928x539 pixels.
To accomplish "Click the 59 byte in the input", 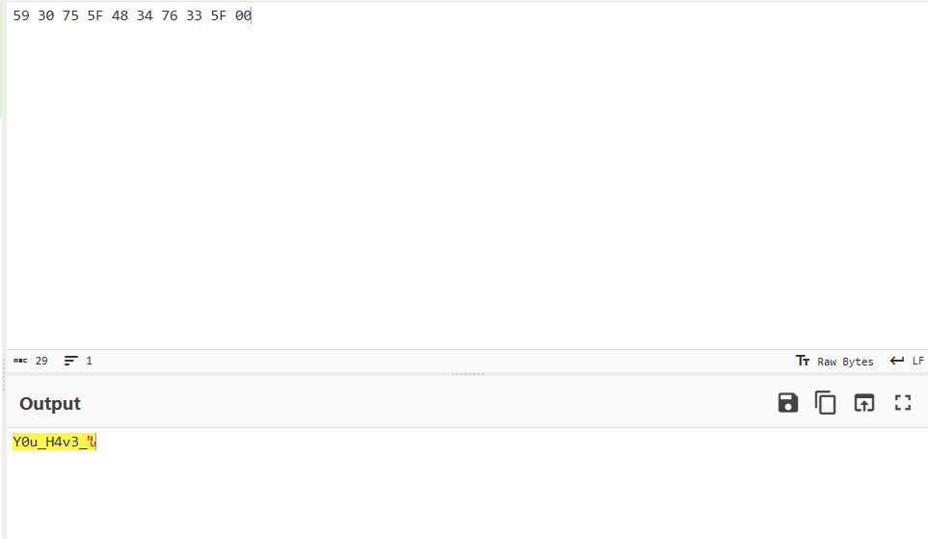I will 21,16.
